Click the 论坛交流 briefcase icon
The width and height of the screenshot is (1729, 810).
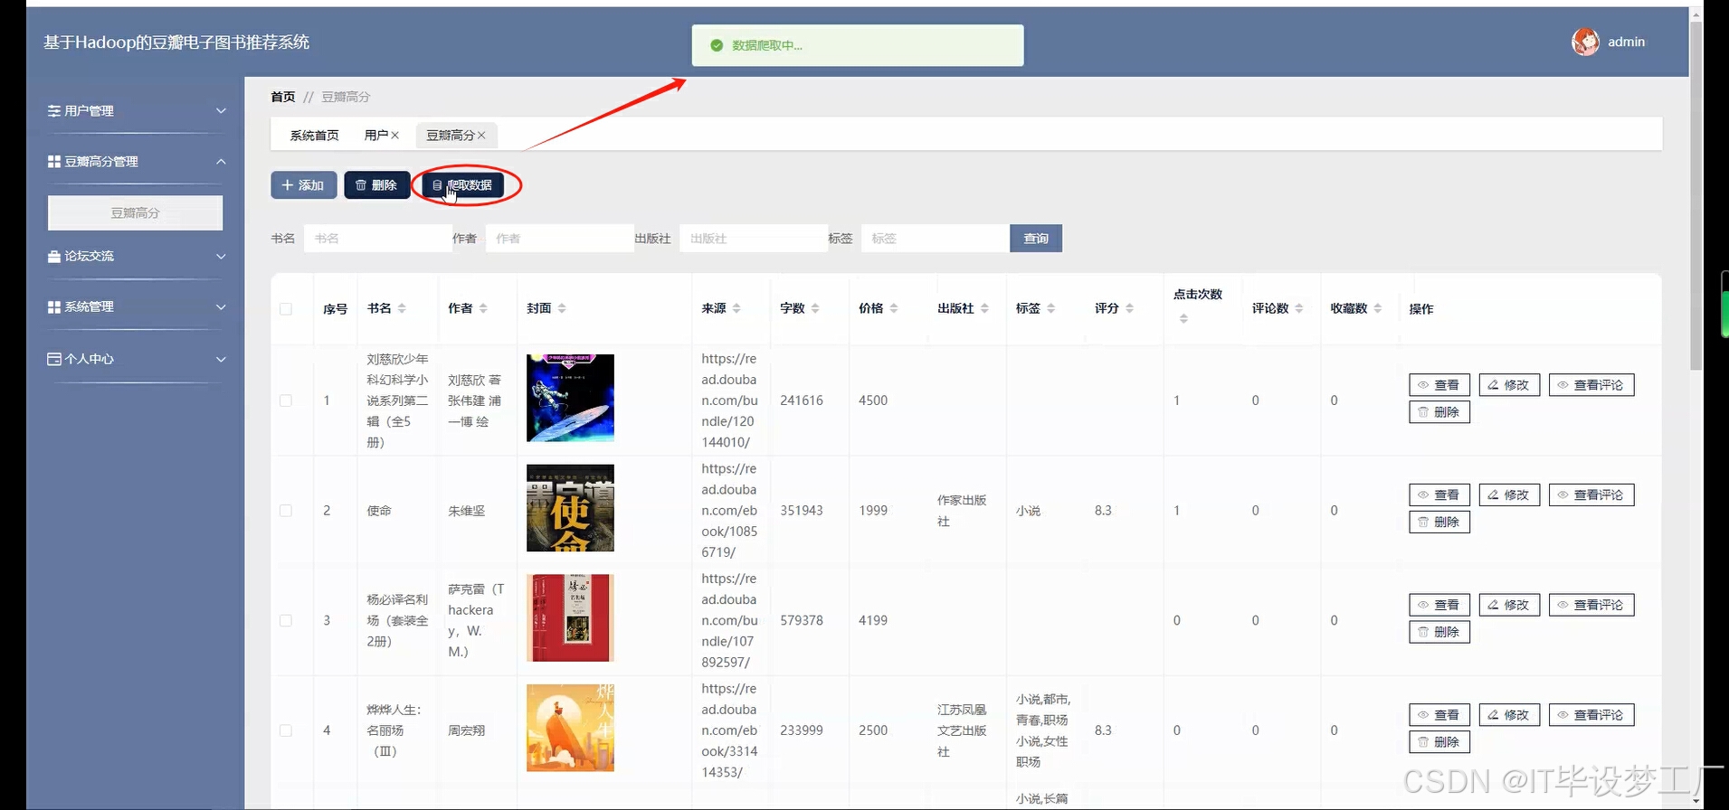click(x=54, y=256)
